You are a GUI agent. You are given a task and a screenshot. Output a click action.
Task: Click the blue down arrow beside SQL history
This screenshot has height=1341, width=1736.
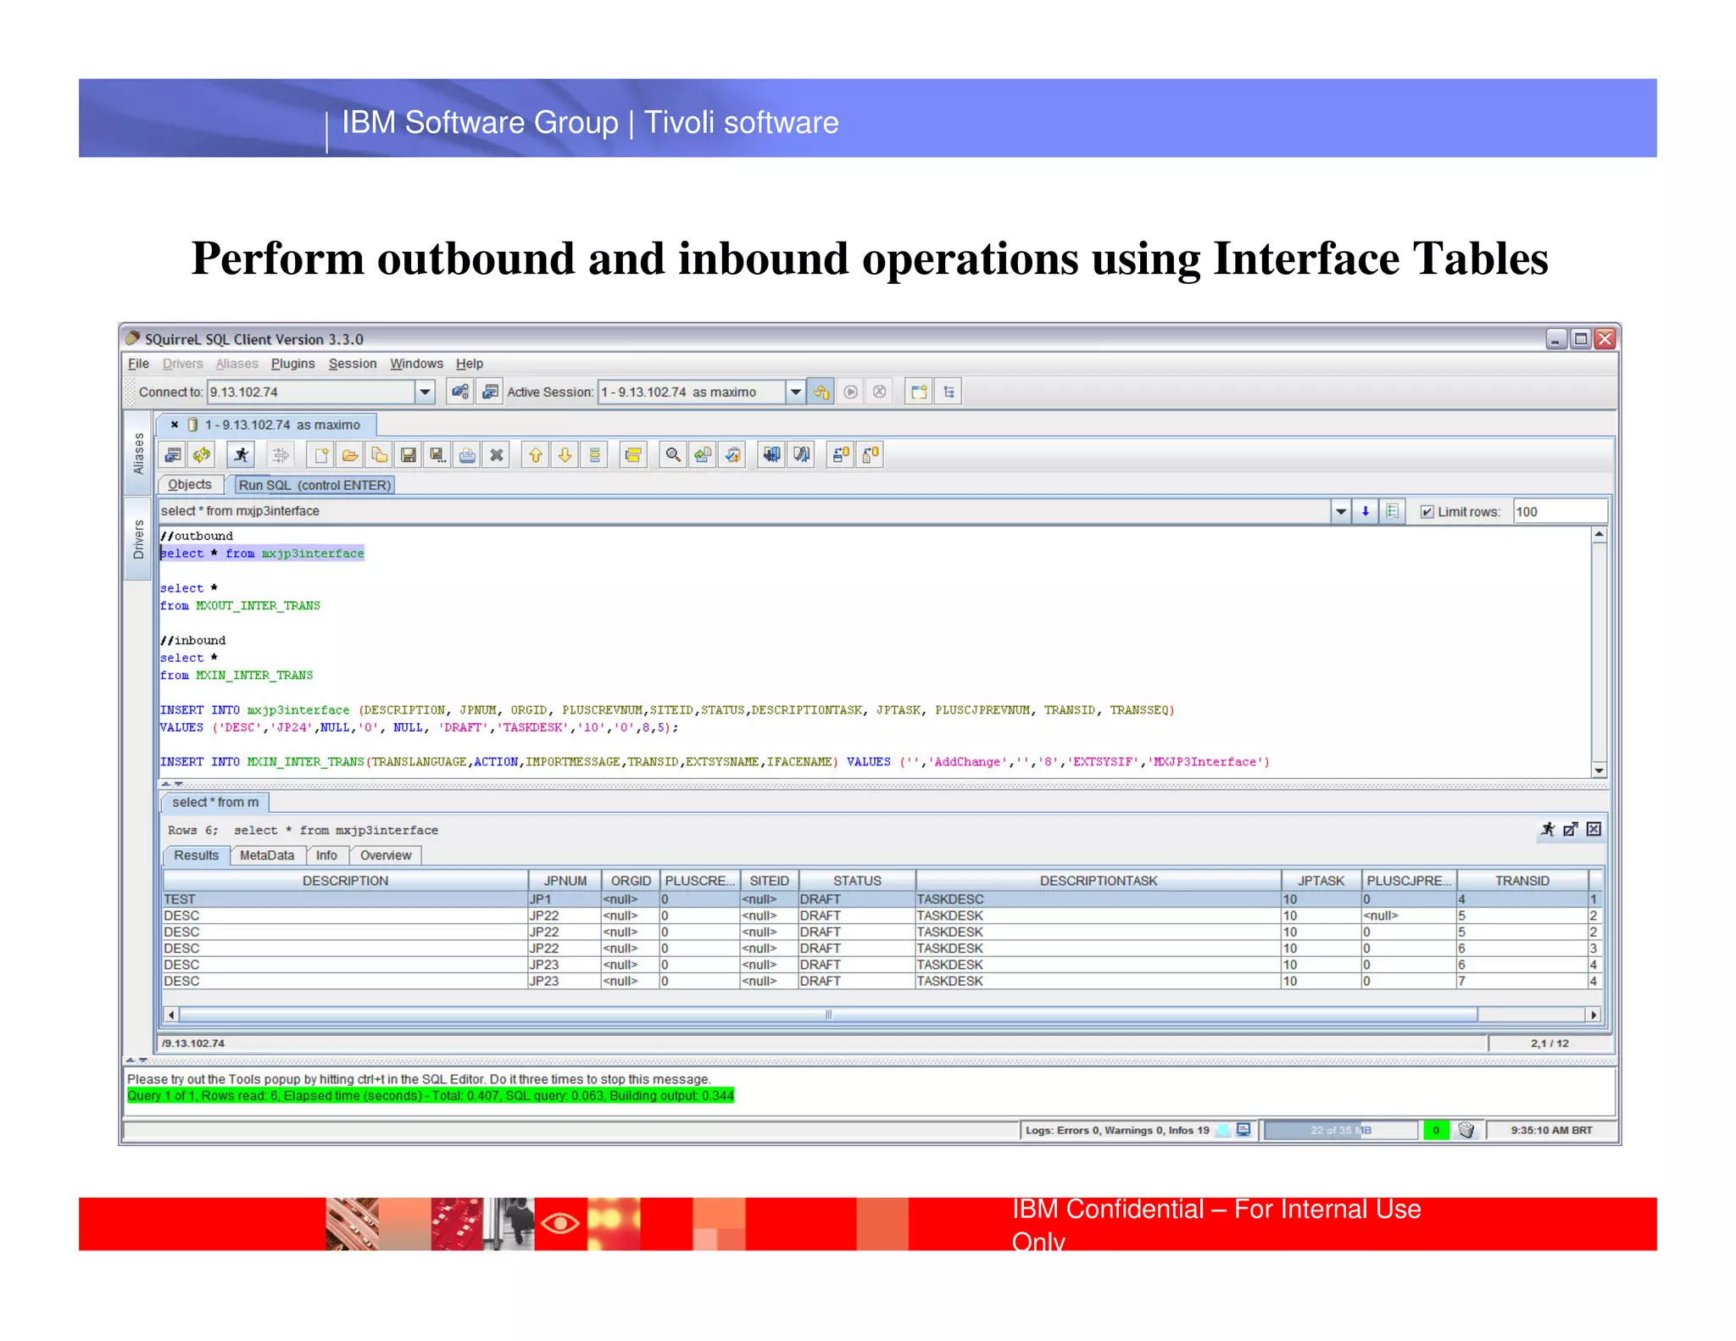point(1366,511)
